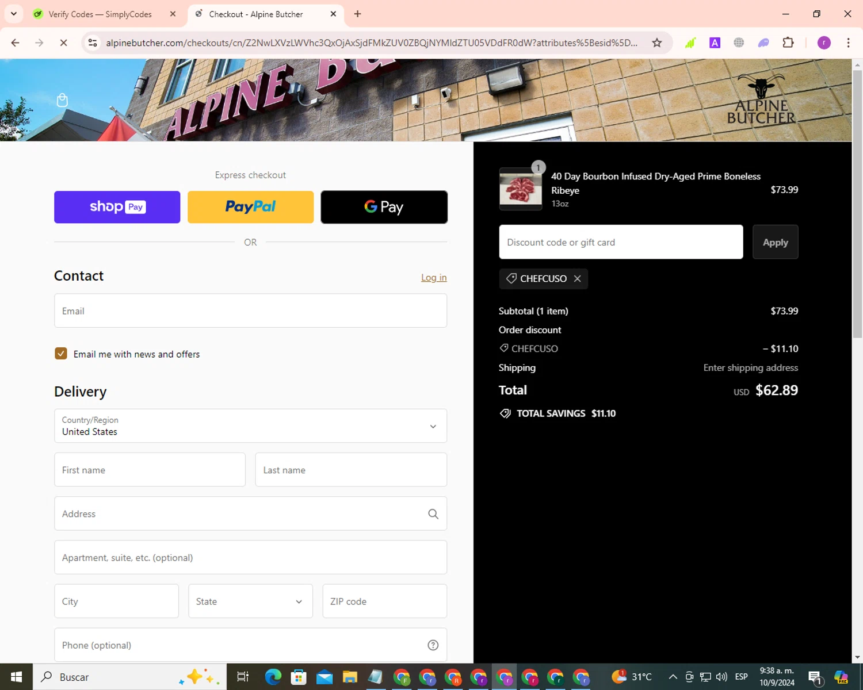Bookmark this page with the star icon
This screenshot has height=690, width=863.
[656, 43]
